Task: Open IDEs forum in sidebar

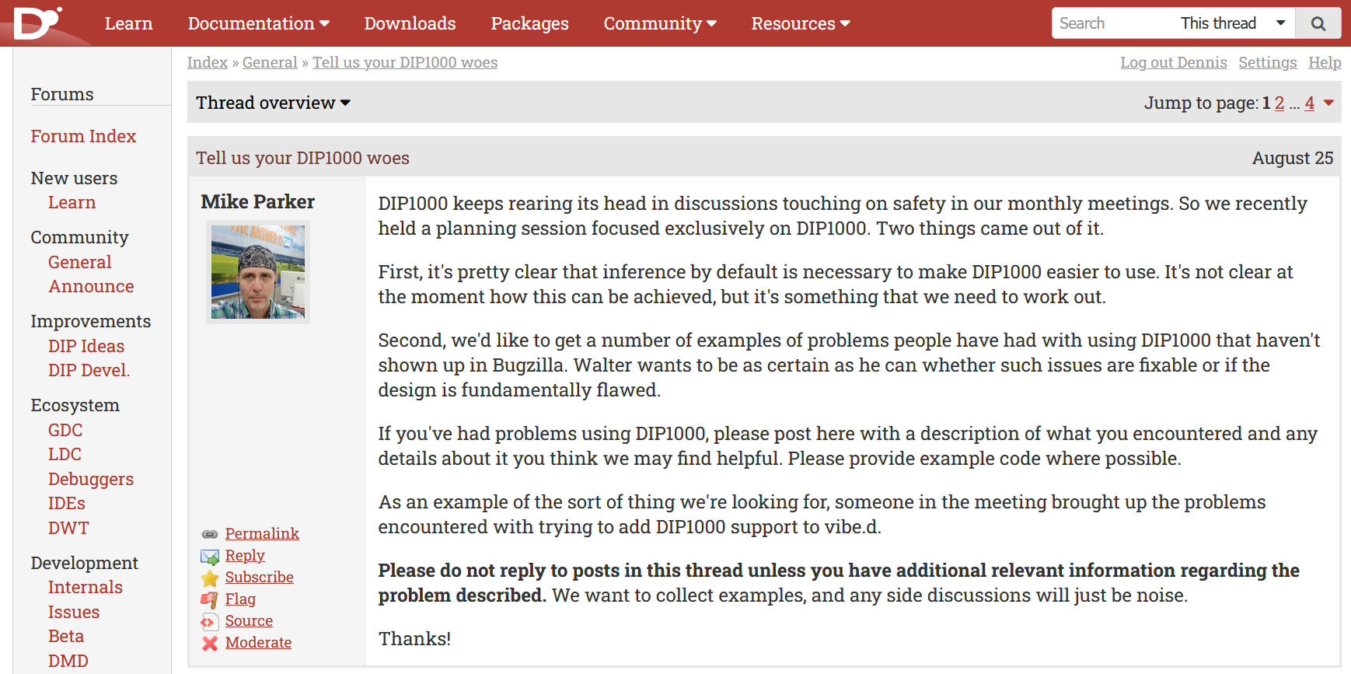Action: (67, 503)
